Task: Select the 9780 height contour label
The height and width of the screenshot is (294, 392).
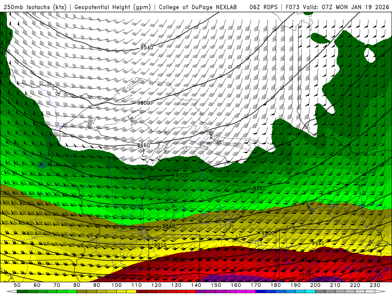Action: (259, 188)
